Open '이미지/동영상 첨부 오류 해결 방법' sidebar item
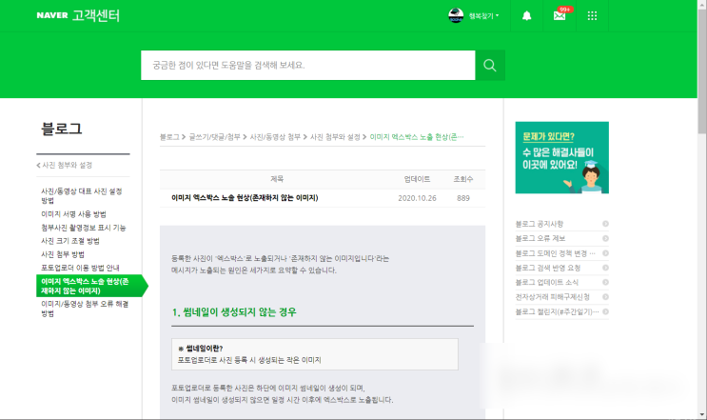The width and height of the screenshot is (707, 420). 85,309
